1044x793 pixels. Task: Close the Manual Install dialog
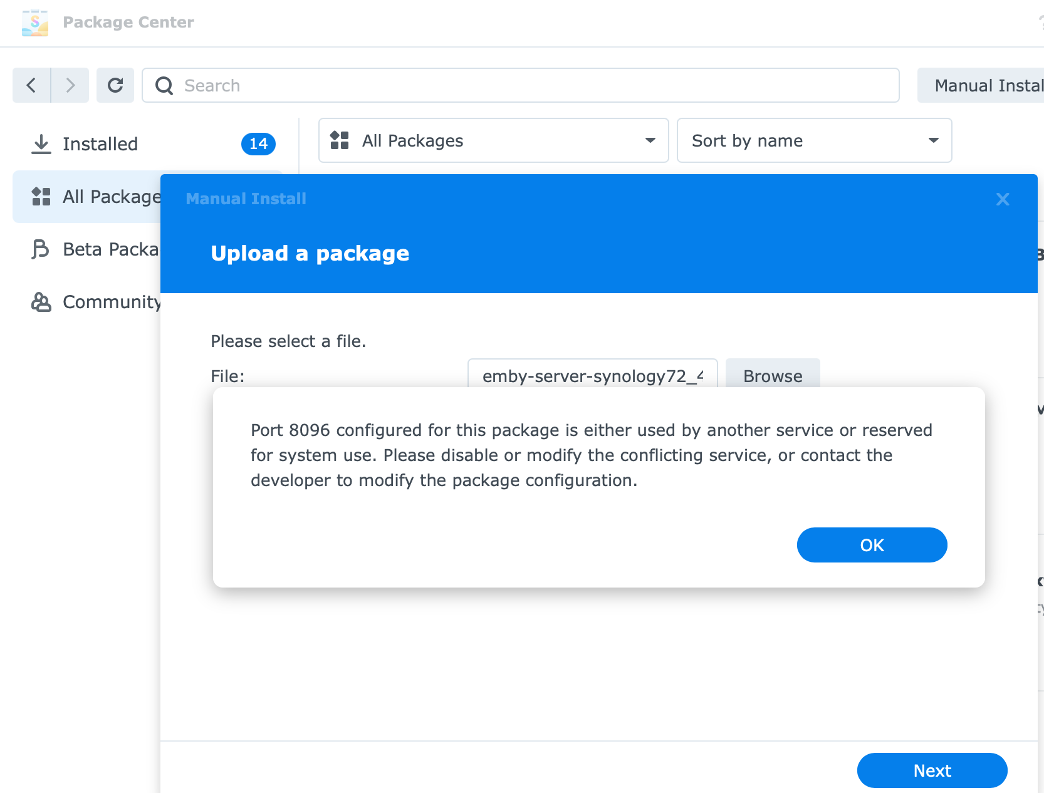pyautogui.click(x=1003, y=199)
